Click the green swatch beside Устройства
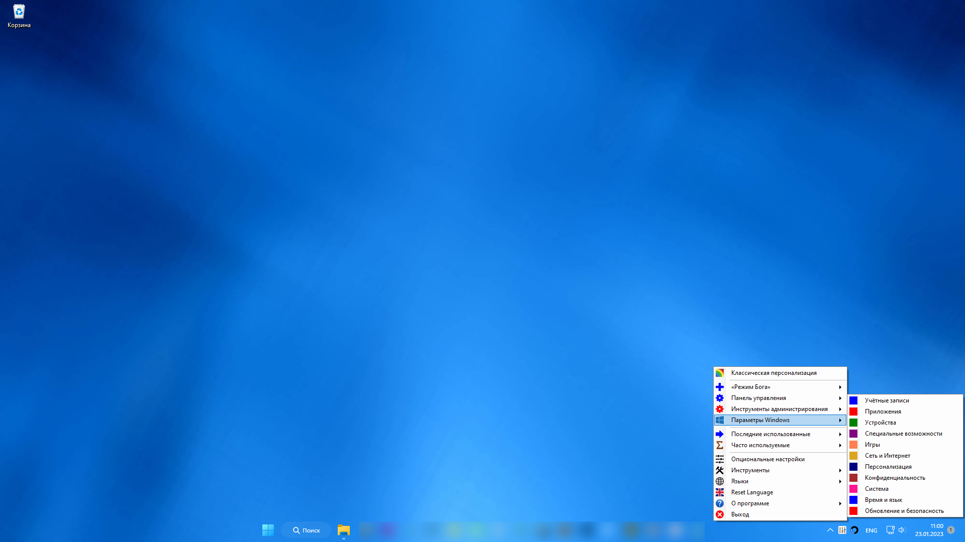965x542 pixels. pos(853,423)
